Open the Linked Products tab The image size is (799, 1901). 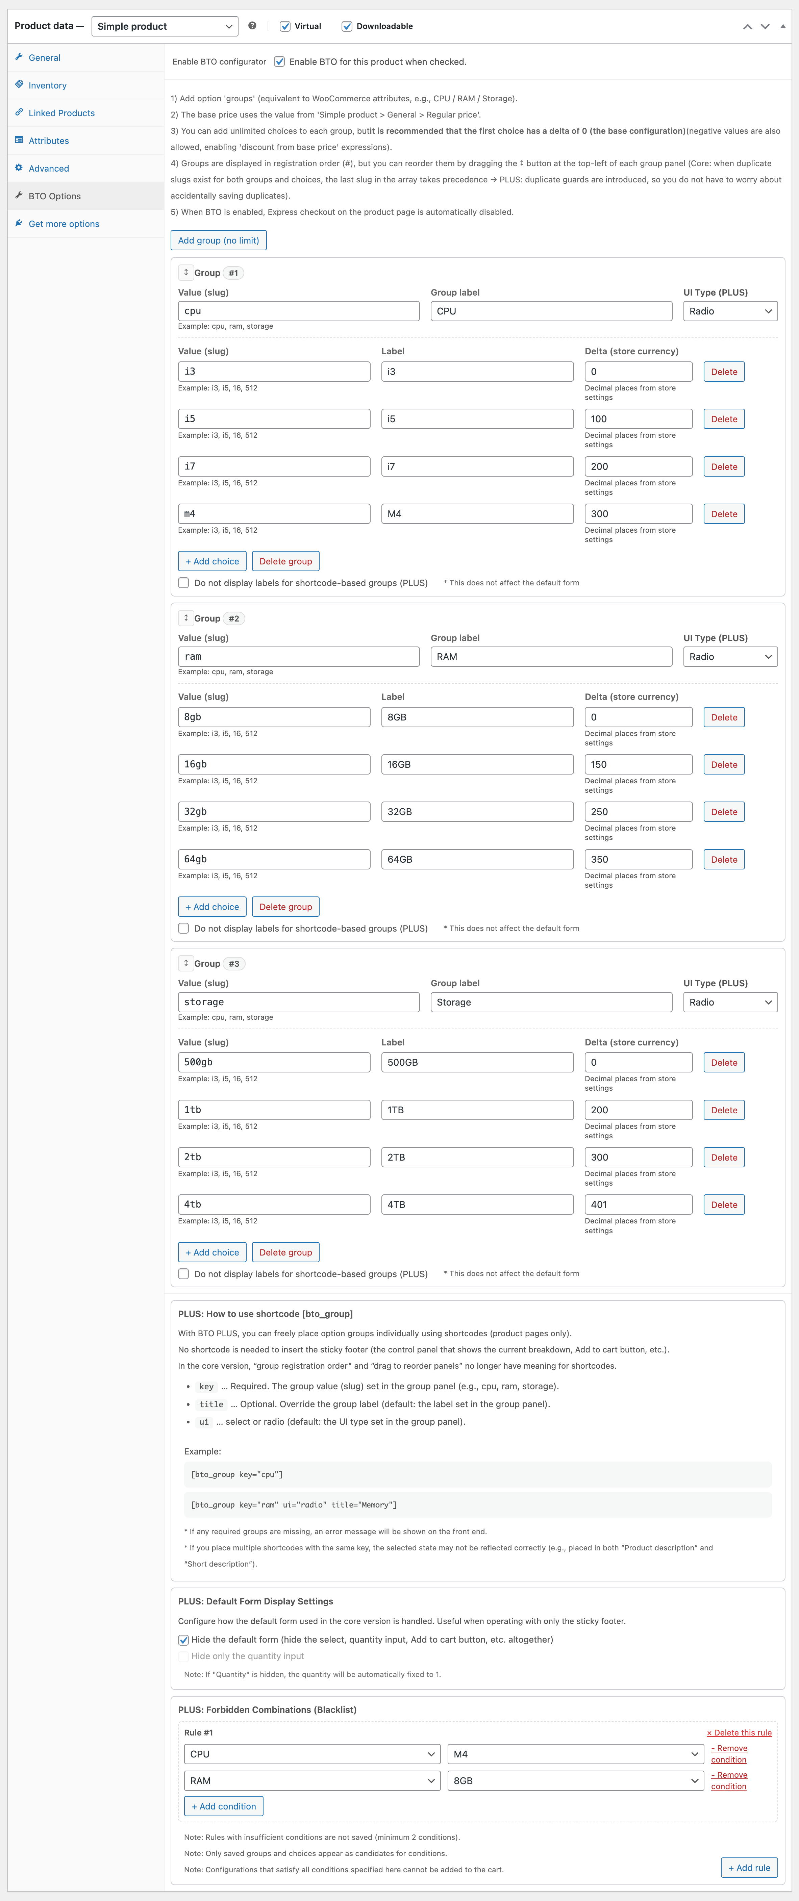coord(61,113)
